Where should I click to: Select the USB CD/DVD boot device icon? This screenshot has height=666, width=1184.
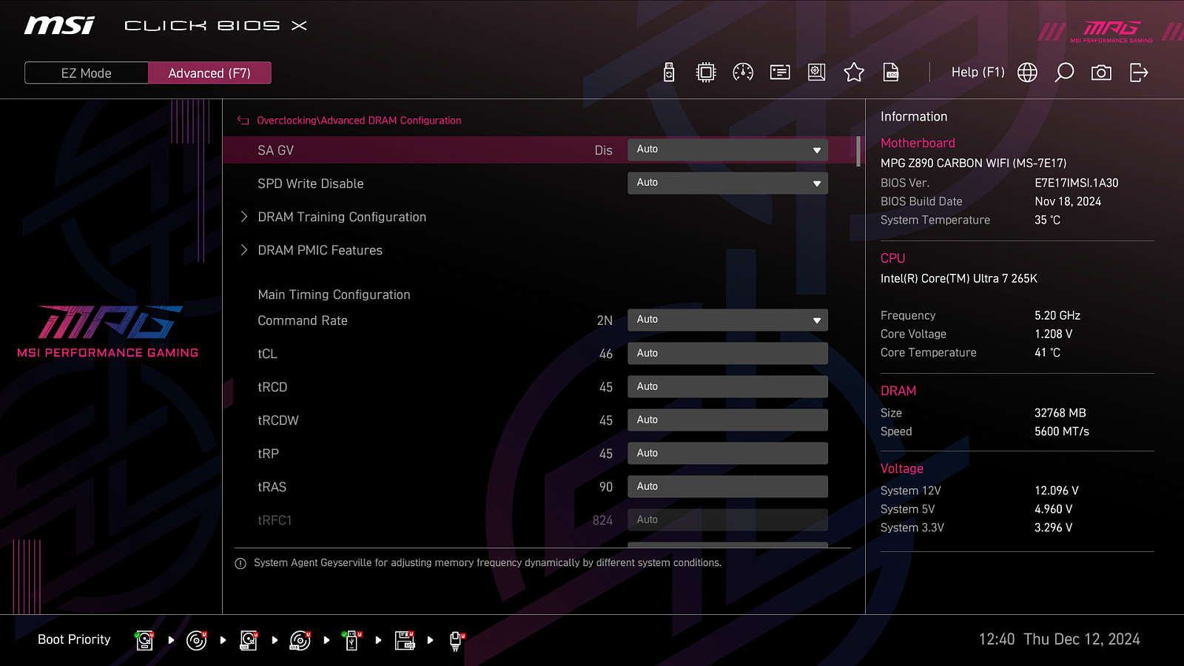pyautogui.click(x=300, y=640)
